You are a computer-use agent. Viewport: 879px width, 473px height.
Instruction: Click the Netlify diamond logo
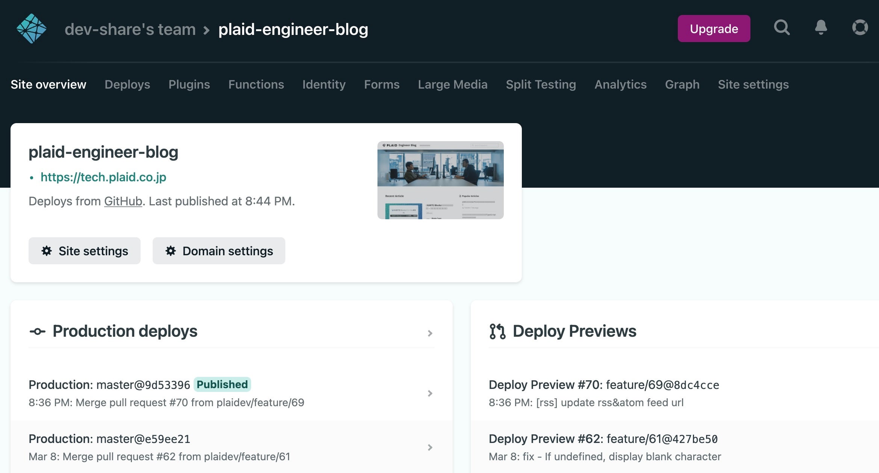(32, 29)
